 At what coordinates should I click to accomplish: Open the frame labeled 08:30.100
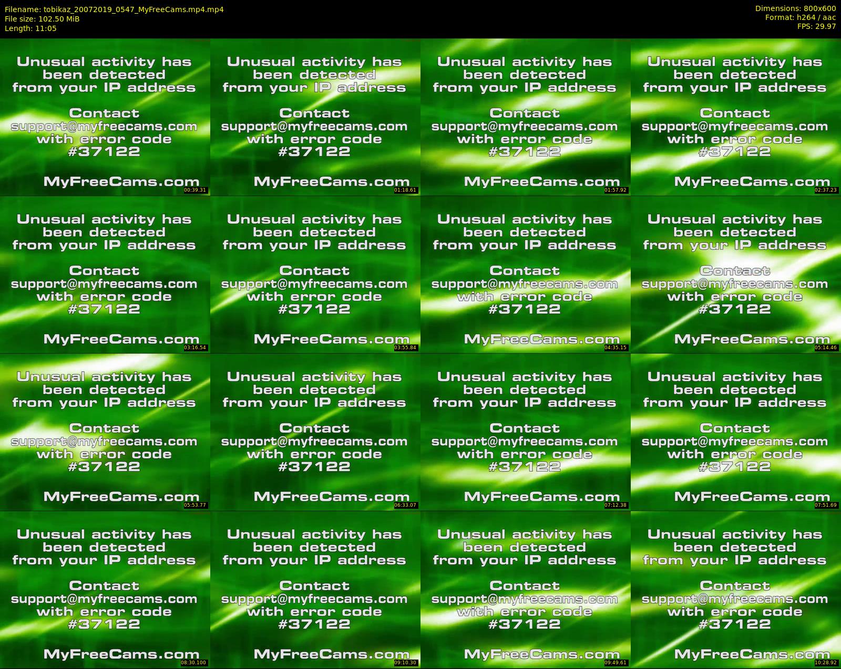point(105,589)
